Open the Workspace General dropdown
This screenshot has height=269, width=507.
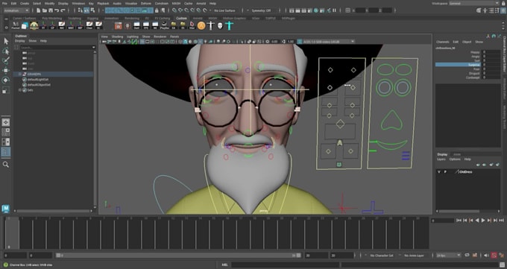point(474,3)
